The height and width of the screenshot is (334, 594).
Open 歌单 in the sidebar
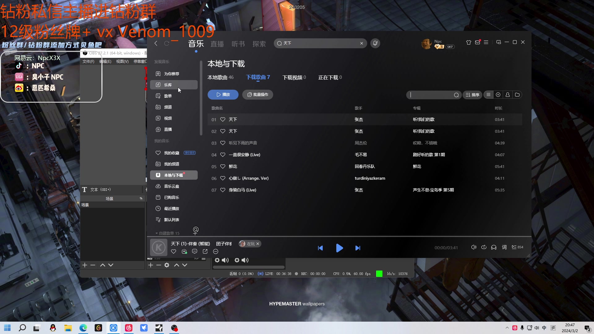174,96
